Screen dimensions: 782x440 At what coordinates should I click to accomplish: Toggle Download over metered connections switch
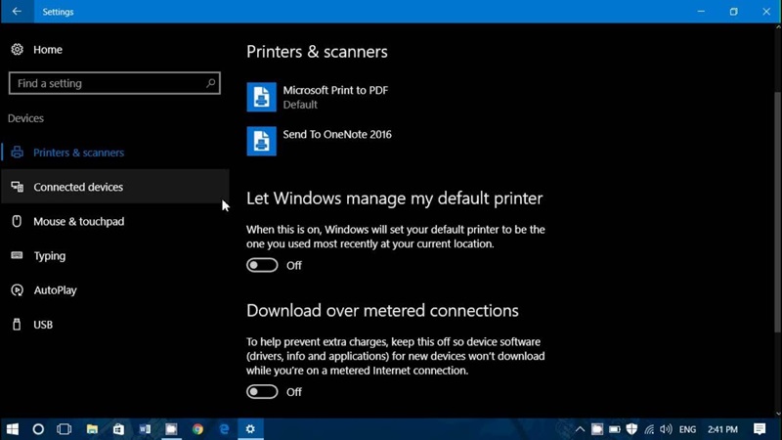click(262, 392)
